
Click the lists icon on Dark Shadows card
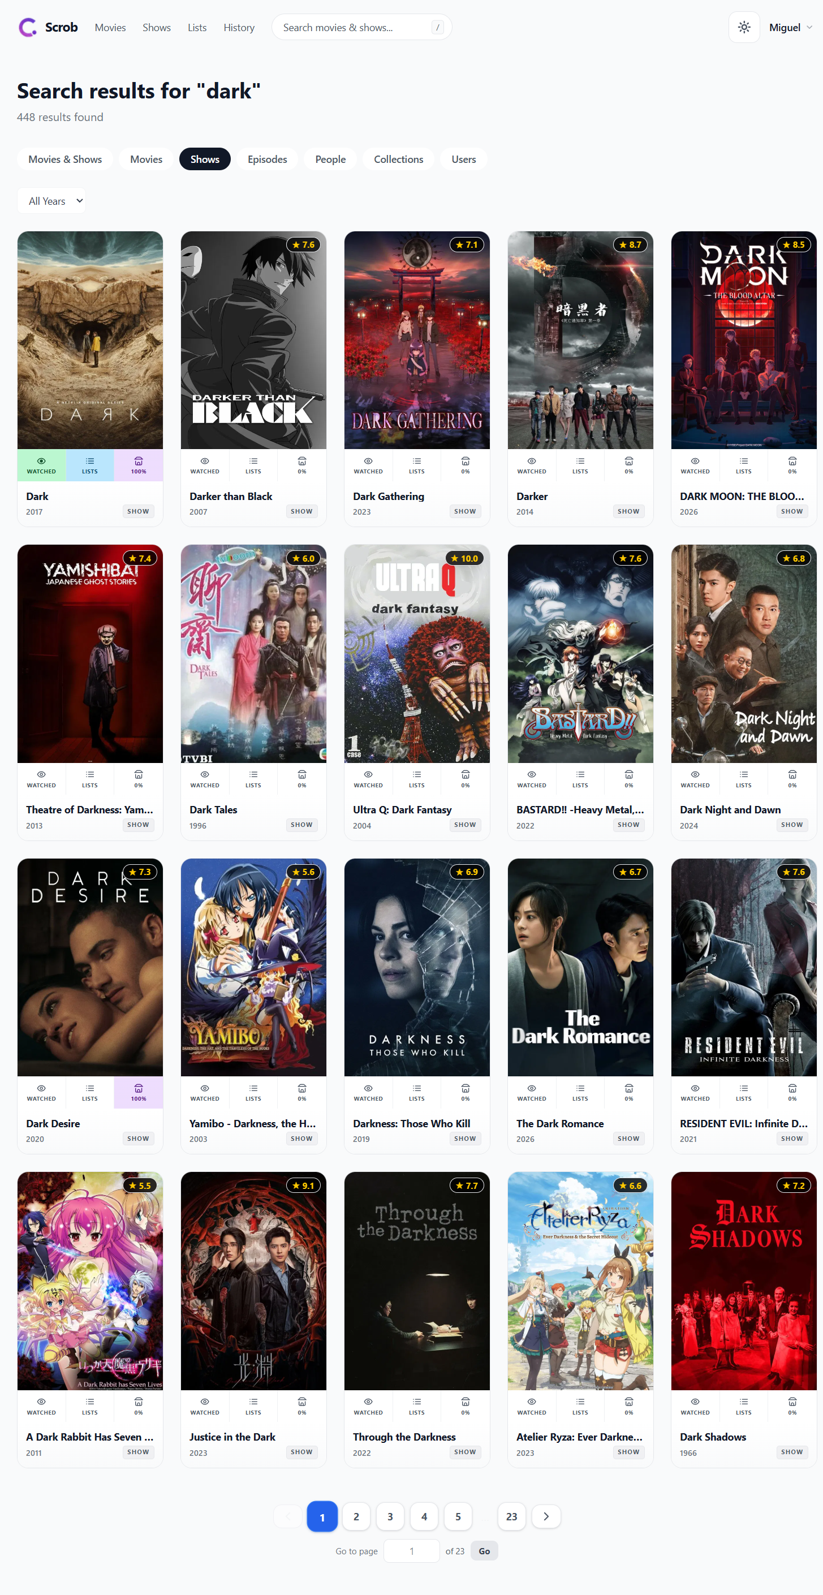click(744, 1406)
